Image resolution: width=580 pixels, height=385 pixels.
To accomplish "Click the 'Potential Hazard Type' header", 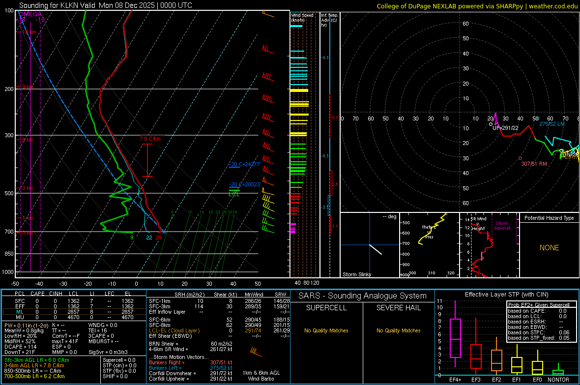I will pos(549,218).
